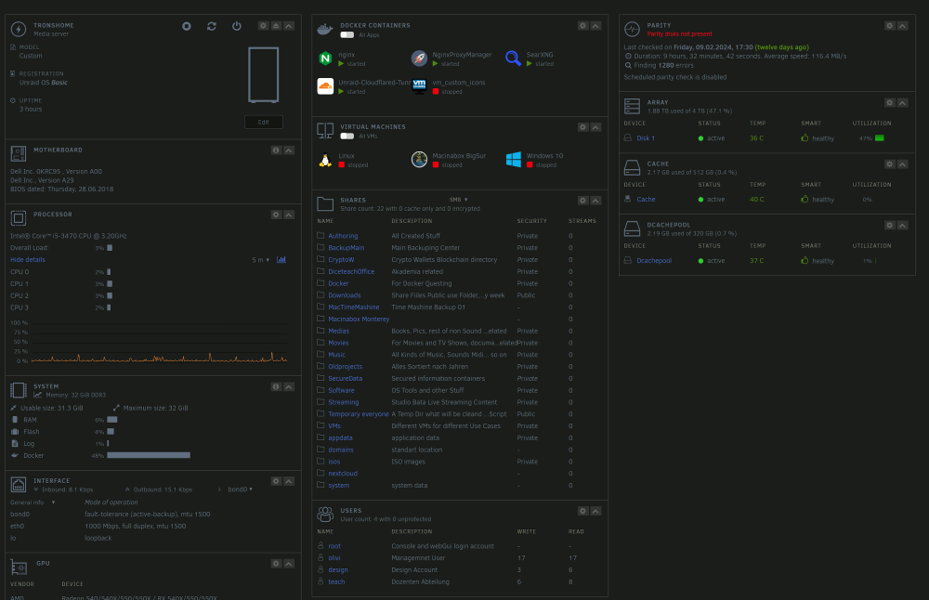Open the teach user account
This screenshot has width=929, height=600.
pos(336,581)
